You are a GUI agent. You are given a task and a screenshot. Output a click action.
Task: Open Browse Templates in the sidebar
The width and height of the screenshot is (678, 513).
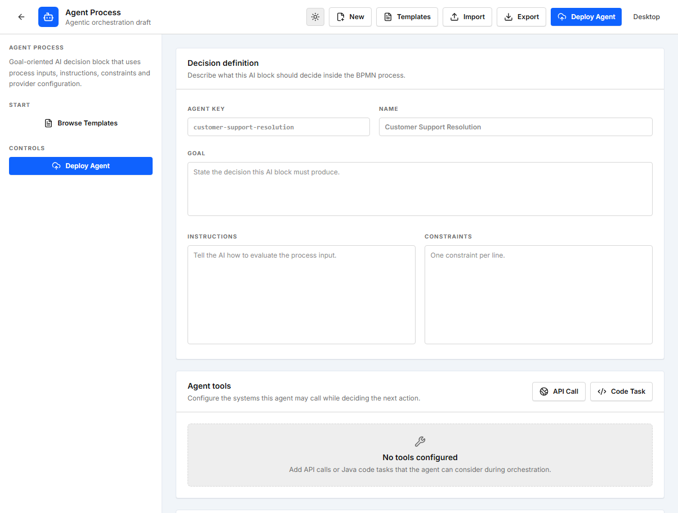coord(81,123)
